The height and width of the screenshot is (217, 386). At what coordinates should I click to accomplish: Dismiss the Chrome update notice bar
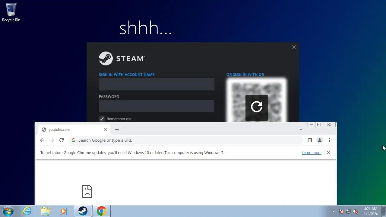[329, 153]
